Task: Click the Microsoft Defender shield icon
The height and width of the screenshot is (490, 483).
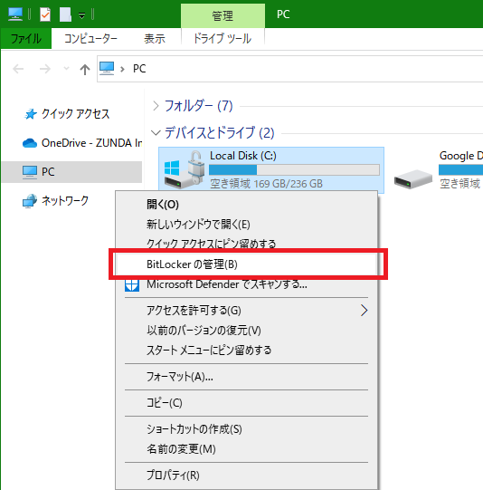Action: point(132,284)
